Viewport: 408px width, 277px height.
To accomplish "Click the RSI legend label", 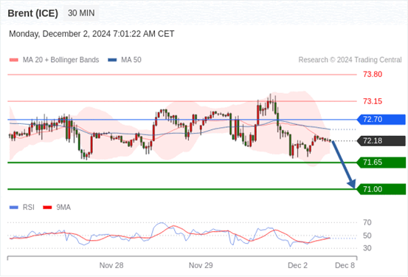I will (29, 208).
